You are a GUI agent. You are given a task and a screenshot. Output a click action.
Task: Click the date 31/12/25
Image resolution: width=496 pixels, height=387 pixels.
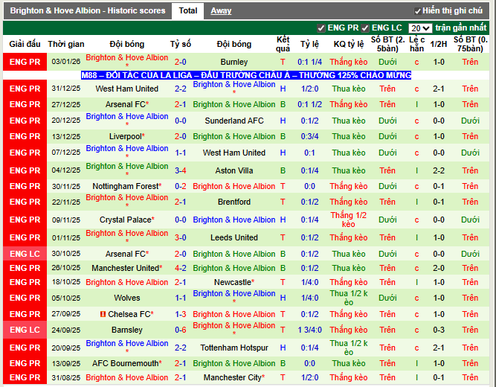click(x=66, y=89)
